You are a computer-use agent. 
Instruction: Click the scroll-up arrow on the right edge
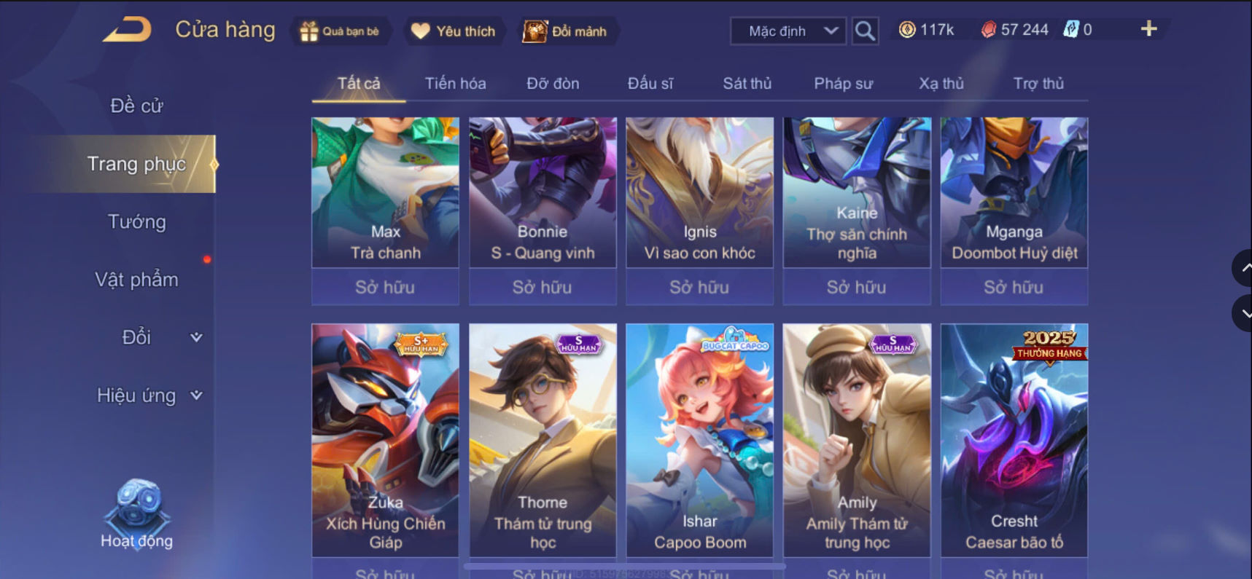[1243, 268]
